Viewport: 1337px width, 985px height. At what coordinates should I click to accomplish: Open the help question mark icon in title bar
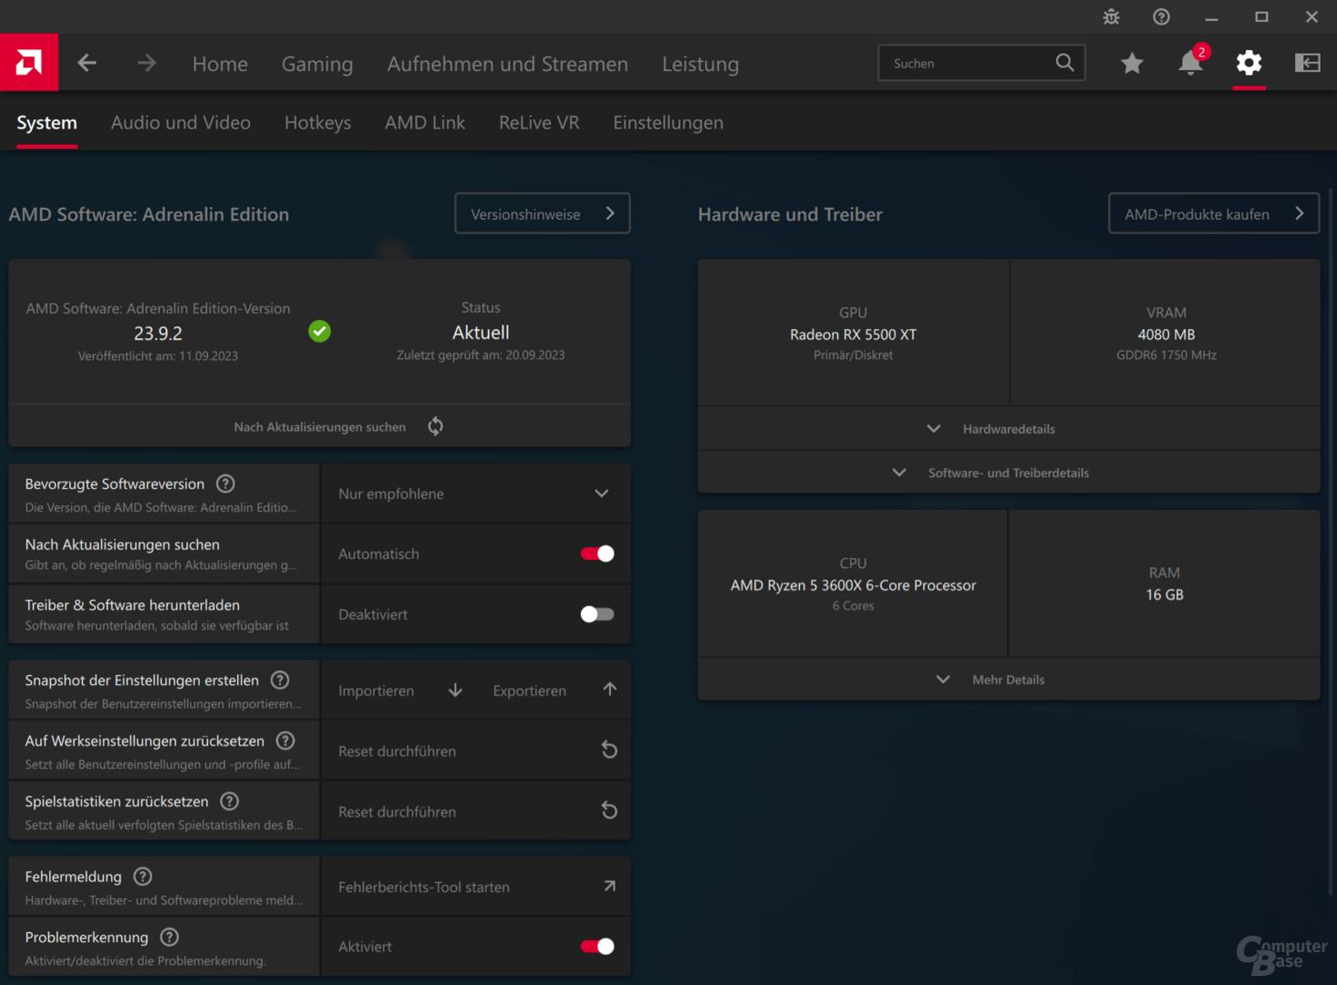click(1161, 16)
